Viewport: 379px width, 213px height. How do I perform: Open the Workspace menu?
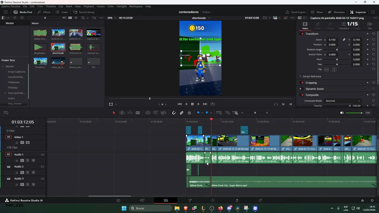(136, 6)
